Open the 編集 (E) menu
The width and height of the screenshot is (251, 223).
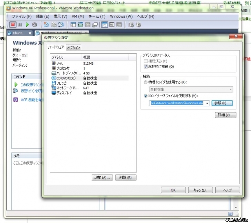pyautogui.click(x=43, y=16)
